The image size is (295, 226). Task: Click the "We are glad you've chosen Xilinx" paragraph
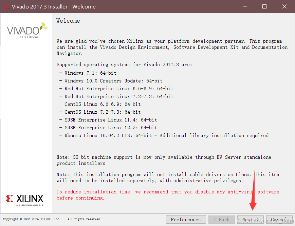coord(172,47)
